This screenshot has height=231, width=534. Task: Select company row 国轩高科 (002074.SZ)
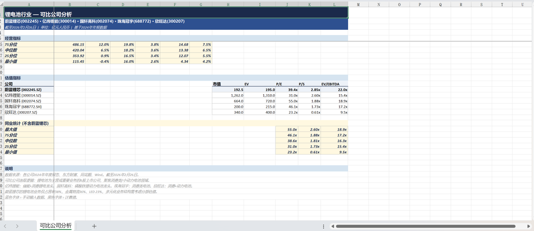click(29, 101)
